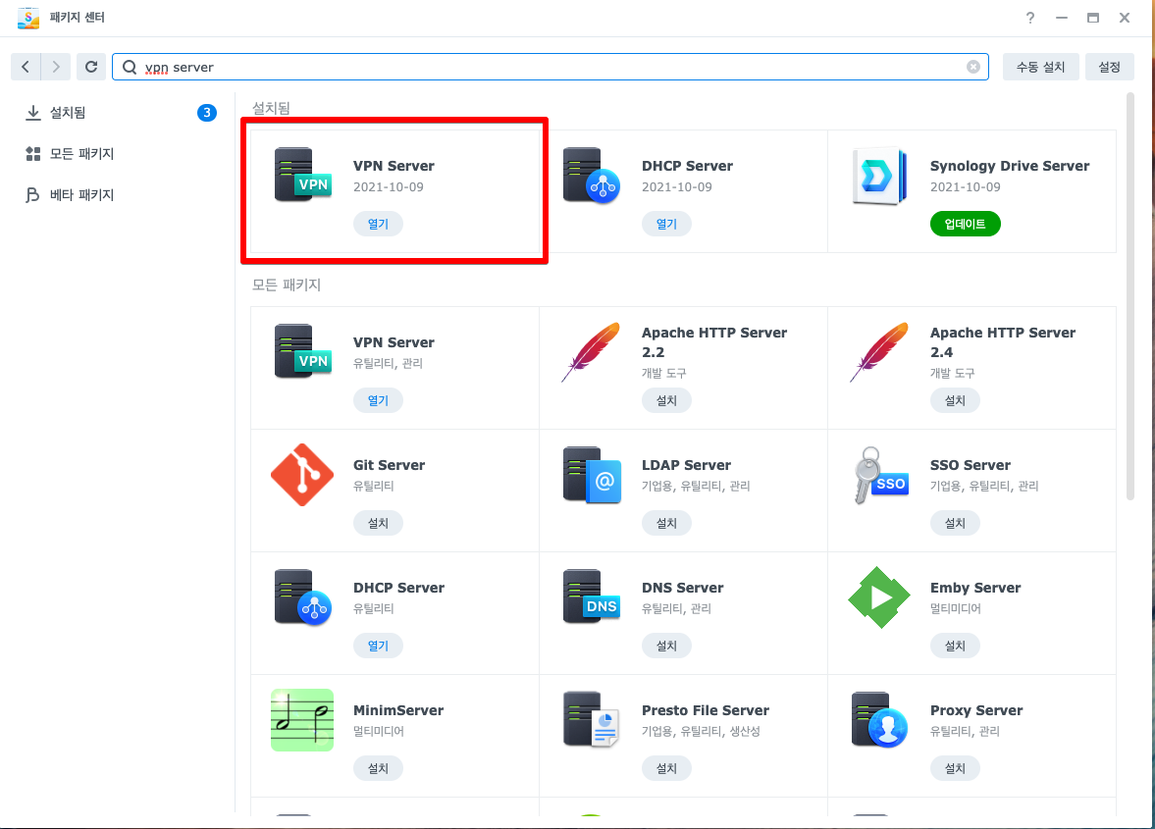The width and height of the screenshot is (1155, 829).
Task: Click the 수동 설치 button
Action: [x=1040, y=67]
